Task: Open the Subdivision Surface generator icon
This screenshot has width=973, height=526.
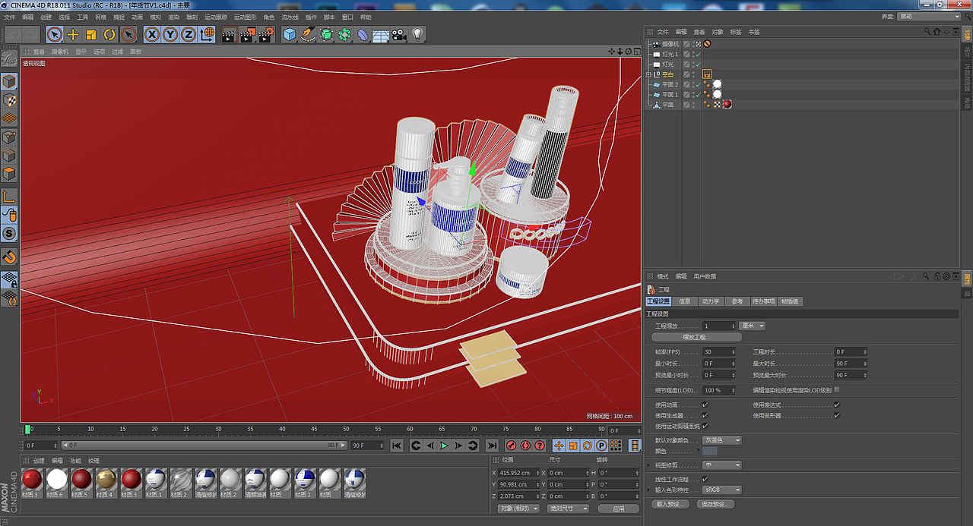Action: click(326, 34)
